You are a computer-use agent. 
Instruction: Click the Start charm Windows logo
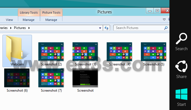(x=181, y=94)
